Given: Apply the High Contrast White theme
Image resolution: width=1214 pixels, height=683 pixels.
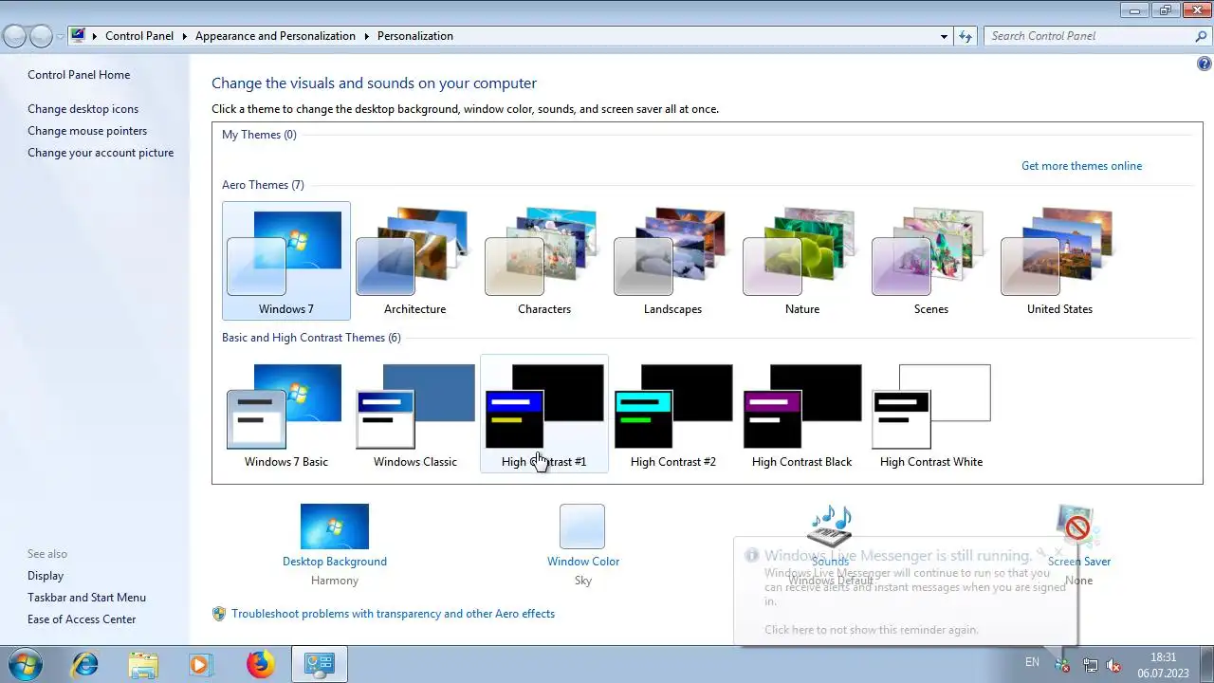Looking at the screenshot, I should pos(930,414).
